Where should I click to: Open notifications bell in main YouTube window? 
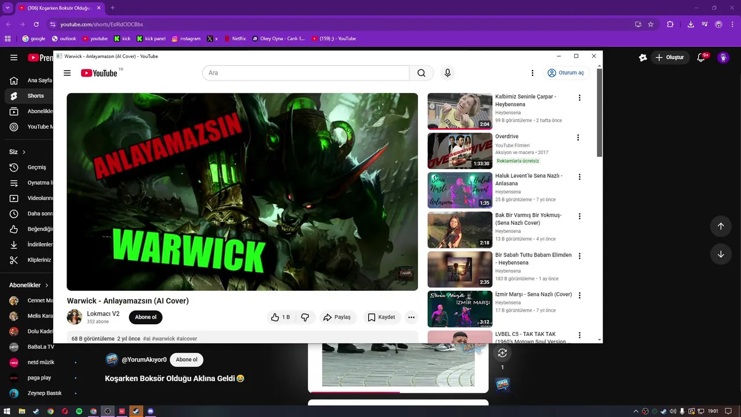point(702,57)
